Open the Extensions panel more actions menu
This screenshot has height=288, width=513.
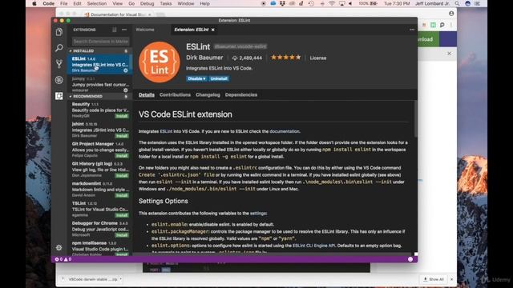(124, 30)
